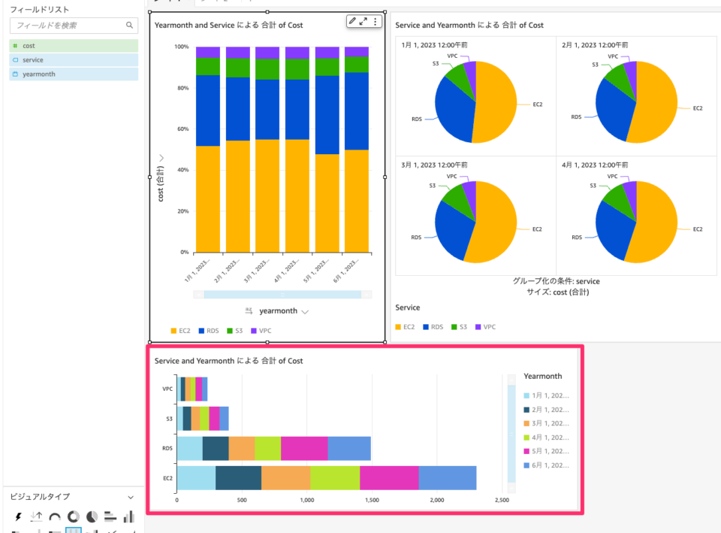Choose the KPI visual type icon
This screenshot has height=533, width=721.
[x=37, y=517]
